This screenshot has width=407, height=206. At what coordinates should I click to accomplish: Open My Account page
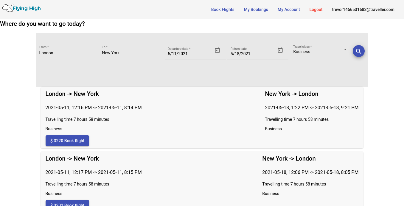[289, 9]
